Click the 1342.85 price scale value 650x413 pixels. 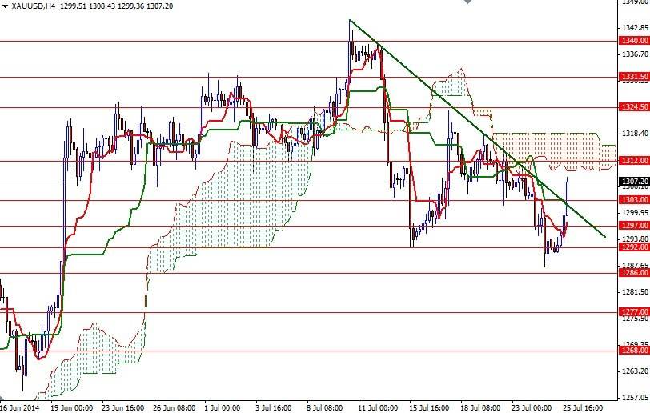point(635,28)
